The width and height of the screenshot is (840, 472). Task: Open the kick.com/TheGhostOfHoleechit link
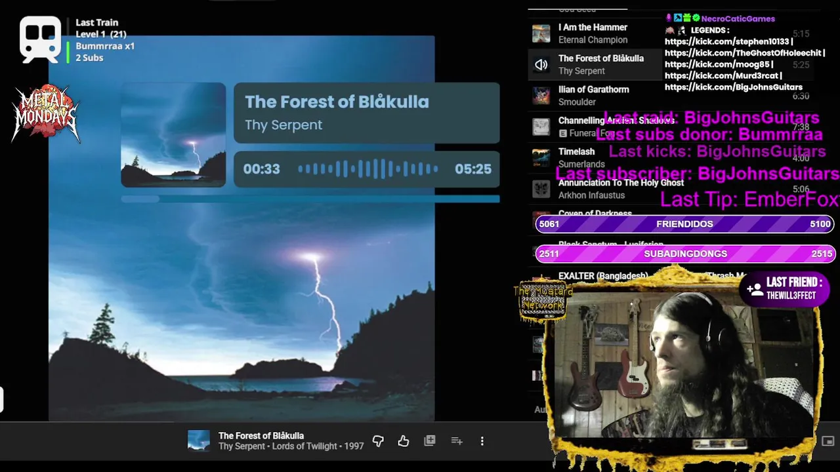[744, 53]
